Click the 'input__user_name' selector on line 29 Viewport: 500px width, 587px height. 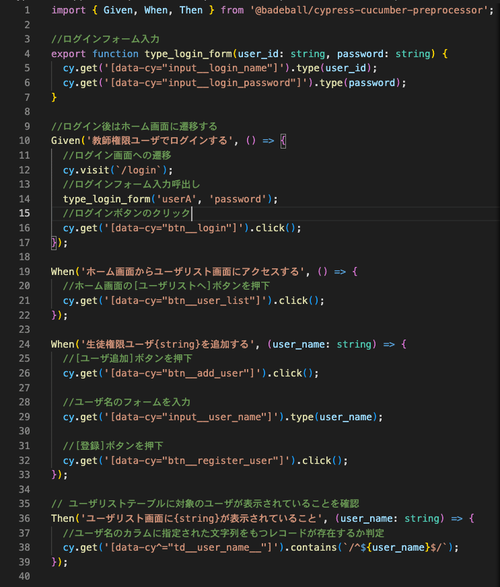(x=215, y=417)
